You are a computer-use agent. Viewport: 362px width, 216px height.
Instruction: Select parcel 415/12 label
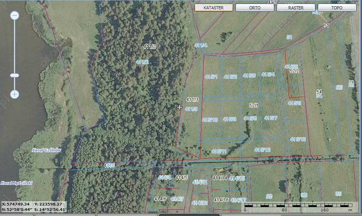(262, 150)
